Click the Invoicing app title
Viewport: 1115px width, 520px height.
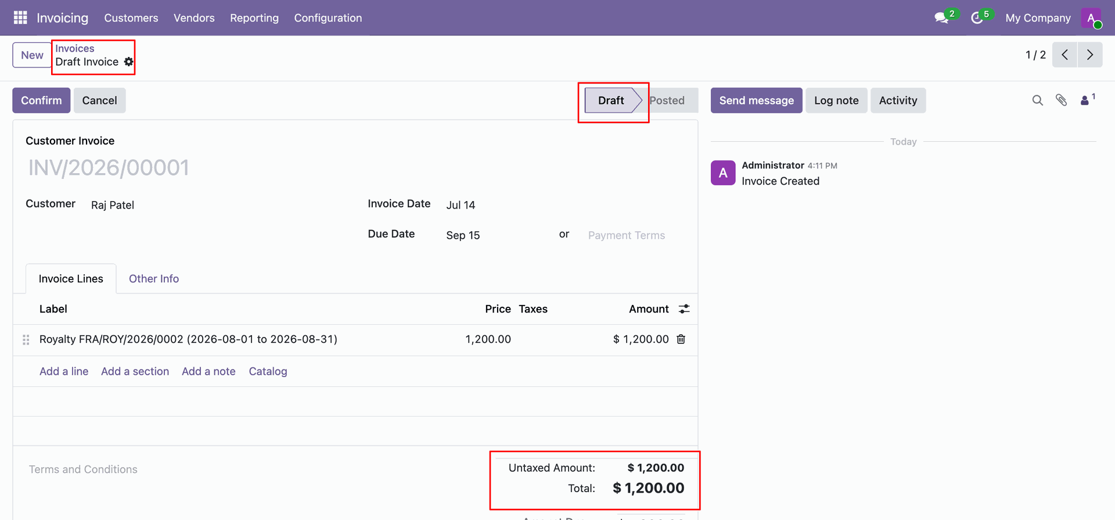point(63,18)
